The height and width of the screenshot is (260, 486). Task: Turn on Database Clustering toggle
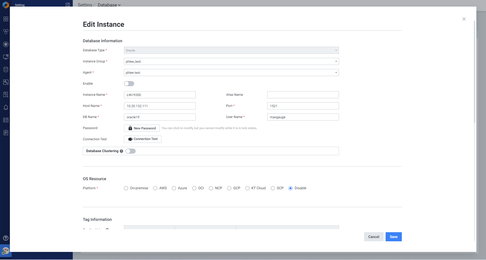coord(131,151)
